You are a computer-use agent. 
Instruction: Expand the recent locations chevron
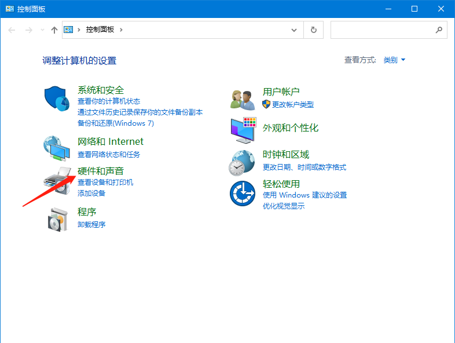42,30
